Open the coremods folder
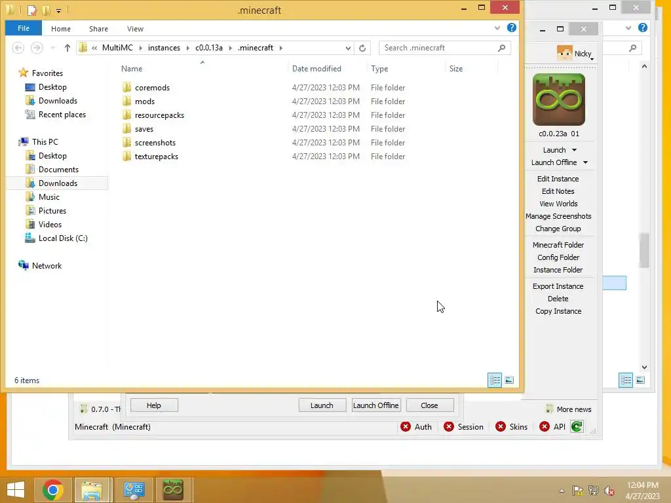The height and width of the screenshot is (503, 671). pos(152,88)
